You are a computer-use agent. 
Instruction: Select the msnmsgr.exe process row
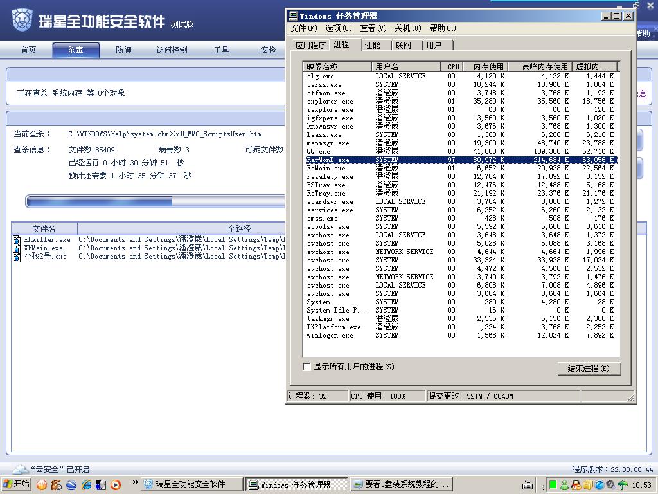(x=460, y=143)
